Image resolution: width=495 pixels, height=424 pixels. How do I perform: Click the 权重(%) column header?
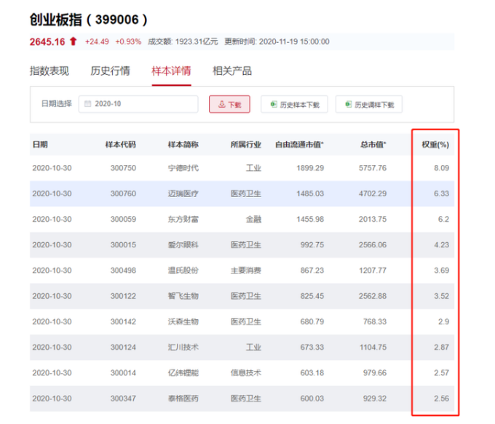pyautogui.click(x=435, y=145)
